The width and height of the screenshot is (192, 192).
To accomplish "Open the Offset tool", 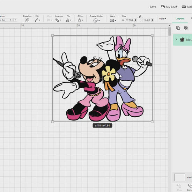I will coord(80,20).
